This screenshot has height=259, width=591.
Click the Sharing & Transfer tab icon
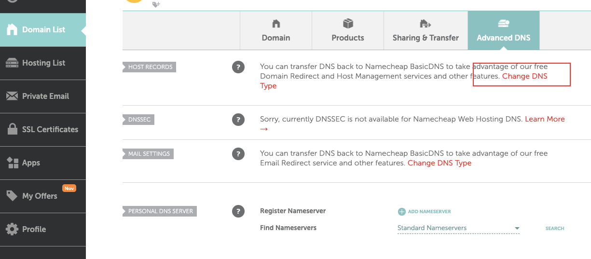(x=426, y=23)
